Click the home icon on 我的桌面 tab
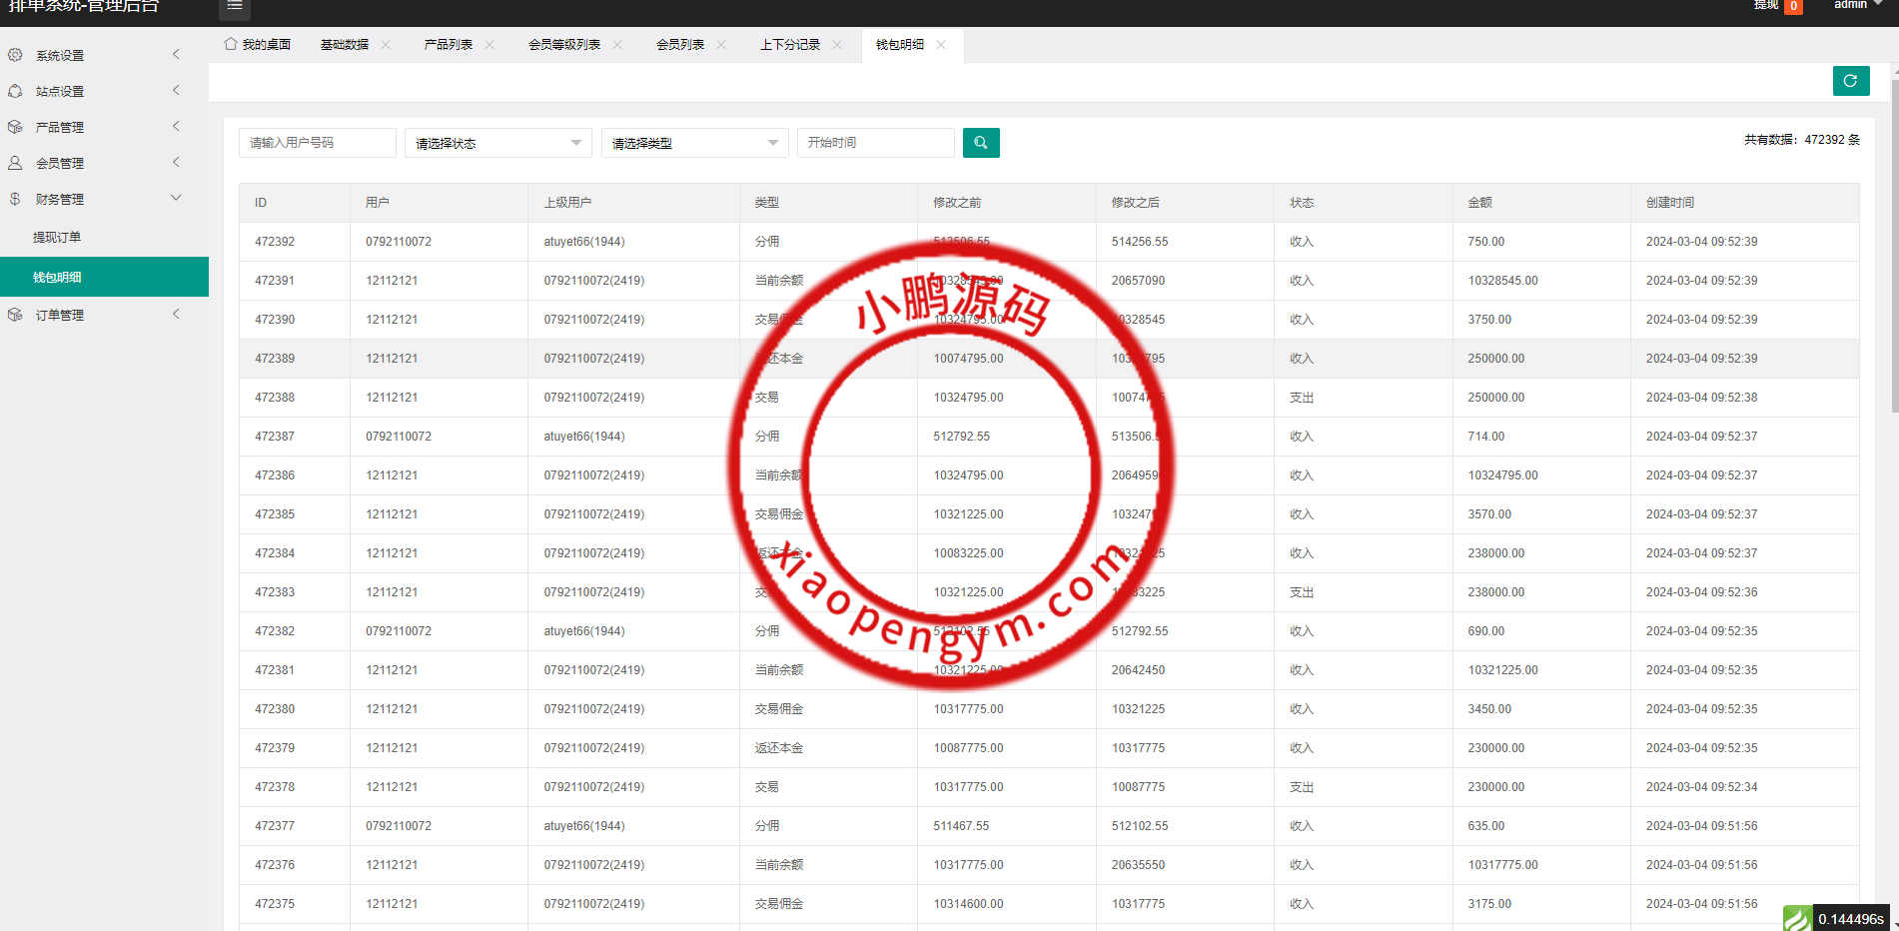The image size is (1899, 931). [x=231, y=44]
